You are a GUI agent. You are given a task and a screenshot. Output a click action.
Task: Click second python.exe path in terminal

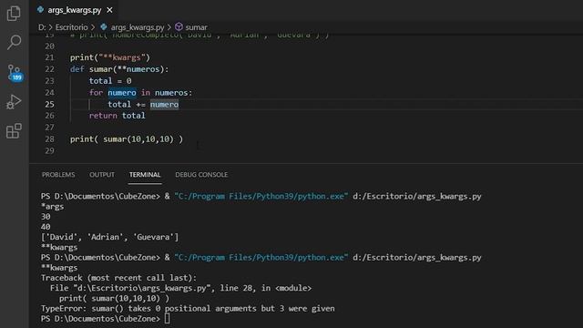[x=261, y=258]
